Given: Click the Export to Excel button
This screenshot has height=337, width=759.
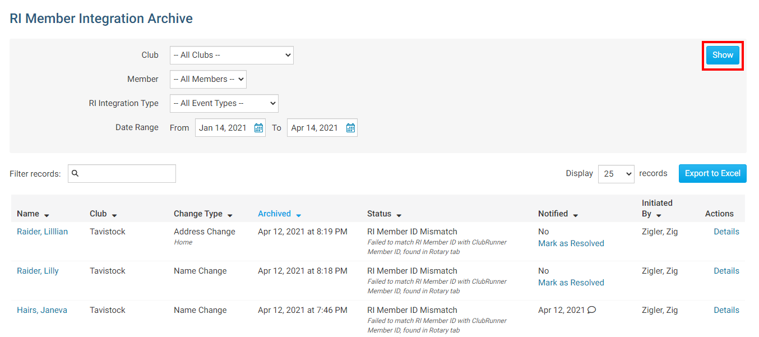Looking at the screenshot, I should pyautogui.click(x=712, y=173).
